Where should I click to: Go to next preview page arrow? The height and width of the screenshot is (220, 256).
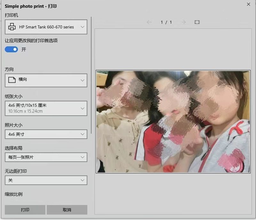183,22
